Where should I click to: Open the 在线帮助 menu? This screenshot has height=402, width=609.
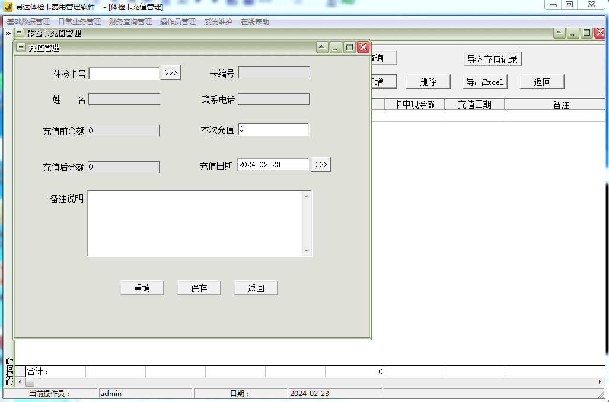pos(255,22)
